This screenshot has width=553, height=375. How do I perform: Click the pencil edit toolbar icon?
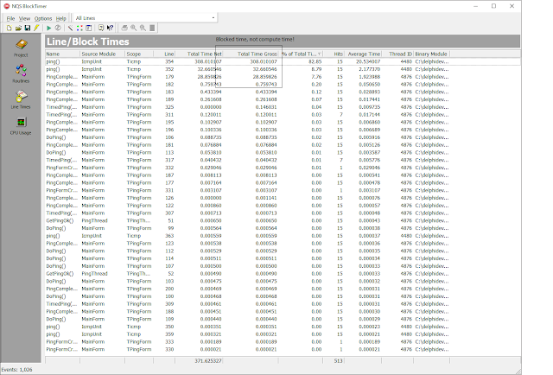coord(71,28)
